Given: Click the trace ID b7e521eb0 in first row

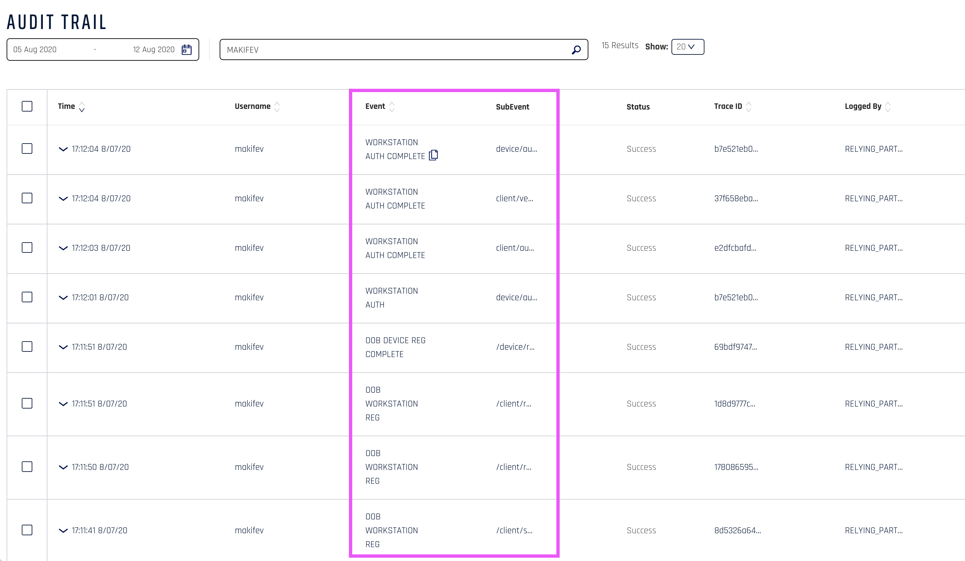Looking at the screenshot, I should 735,149.
